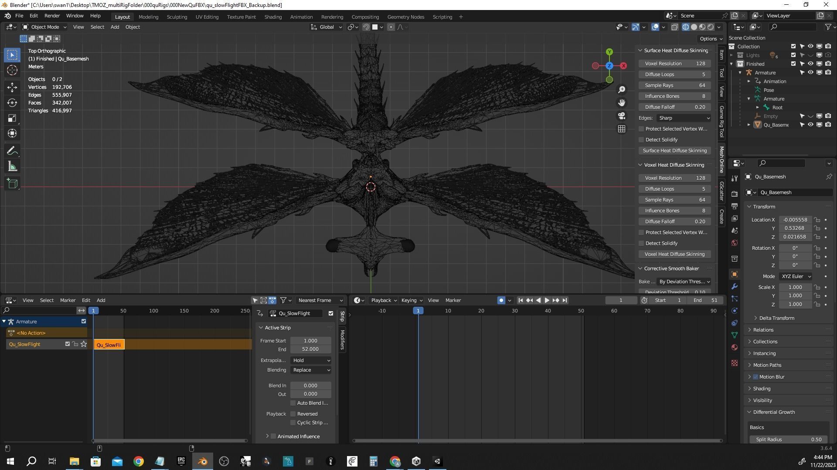Screen dimensions: 837x470
Task: Switch to rendered viewport shading
Action: point(711,27)
